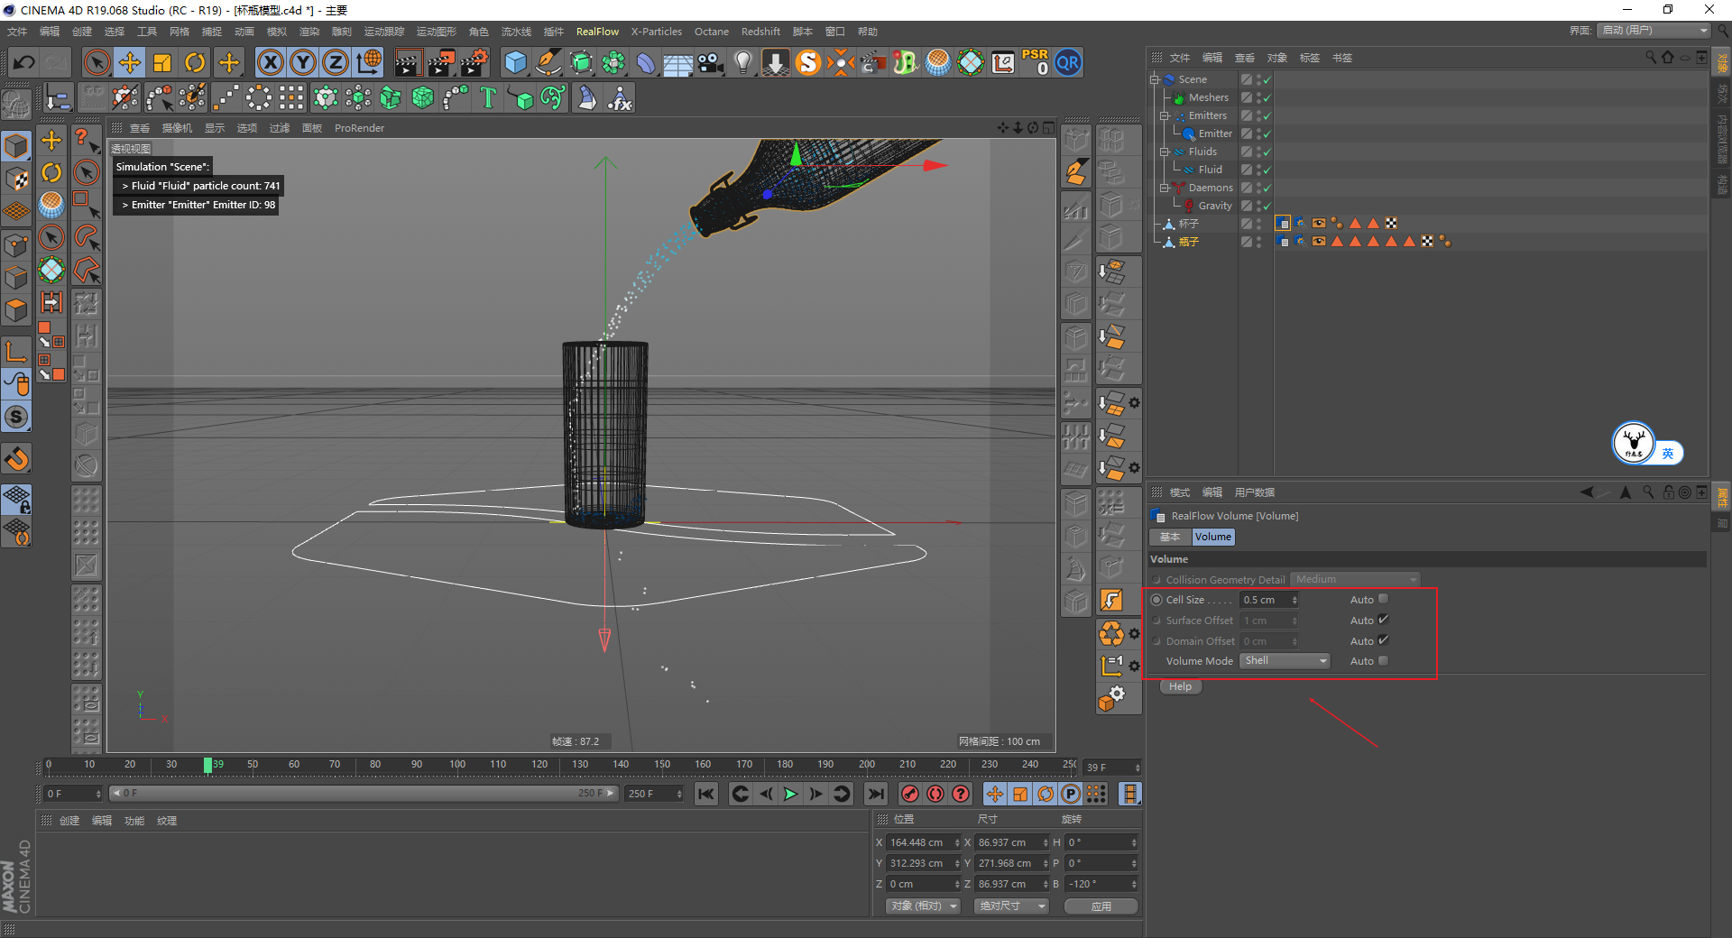This screenshot has height=938, width=1732.
Task: Uncheck the Surface Offset Auto checkbox
Action: coord(1383,620)
